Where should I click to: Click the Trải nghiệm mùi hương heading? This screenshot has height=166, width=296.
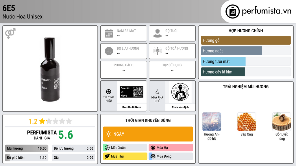246,86
